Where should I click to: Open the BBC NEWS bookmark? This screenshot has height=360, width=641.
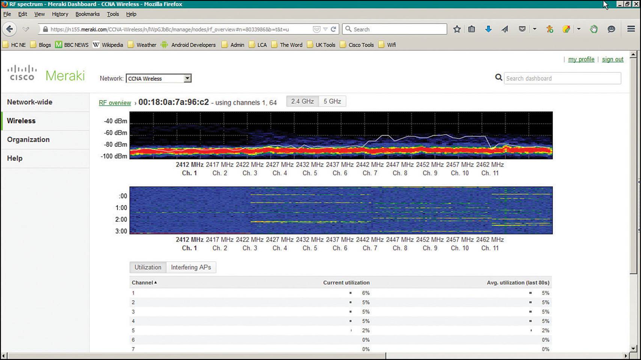coord(72,45)
